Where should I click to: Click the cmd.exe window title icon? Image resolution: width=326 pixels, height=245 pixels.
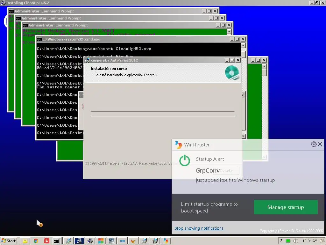39,39
